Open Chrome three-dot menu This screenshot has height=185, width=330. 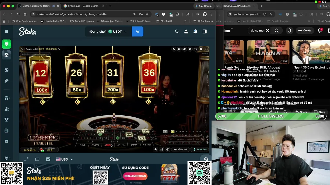(211, 14)
